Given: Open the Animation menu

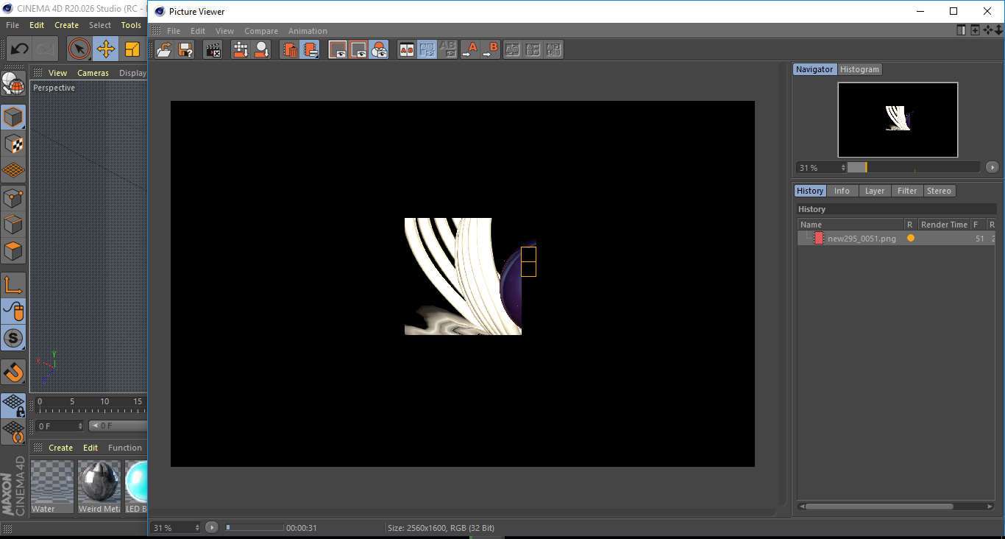Looking at the screenshot, I should pos(308,31).
